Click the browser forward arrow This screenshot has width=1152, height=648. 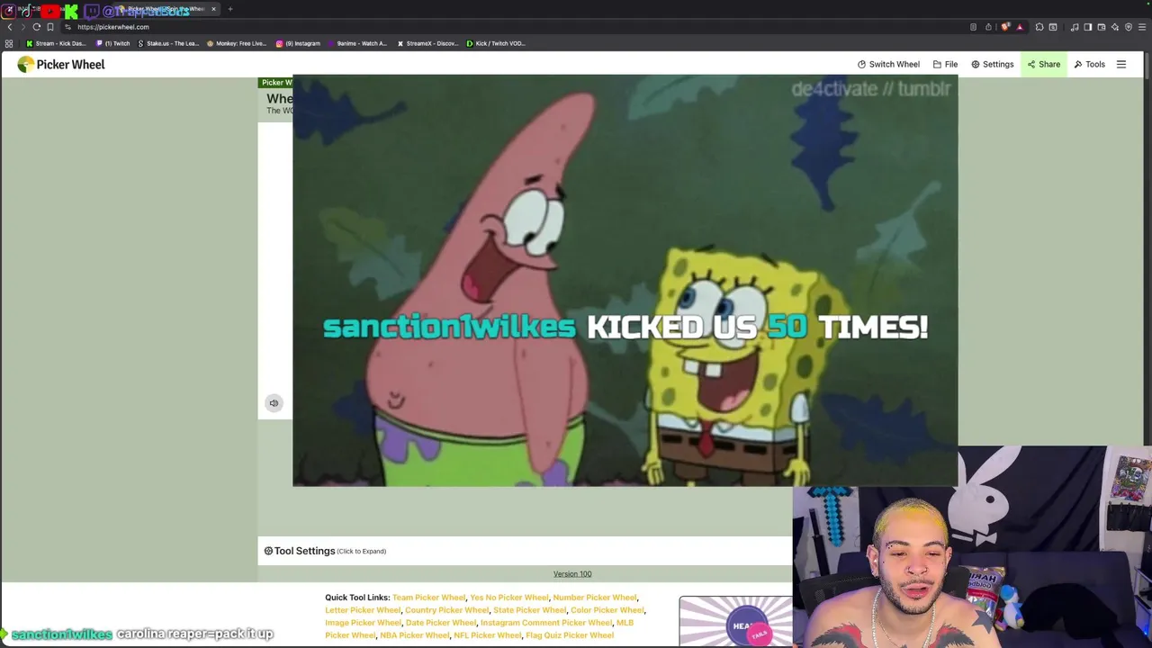click(x=22, y=27)
